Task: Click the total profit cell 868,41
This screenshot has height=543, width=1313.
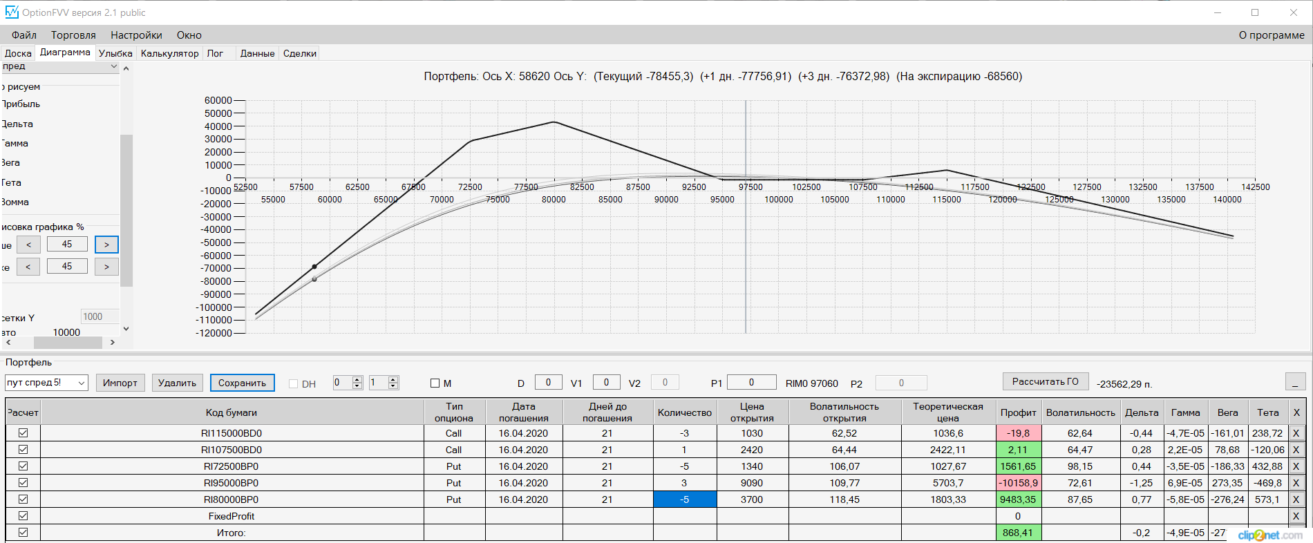Action: coord(1019,533)
